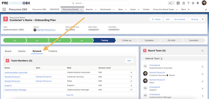Viewport: 209px width, 99px height.
Task: Expand the Precursive Board Types chevron
Action: pyautogui.click(x=177, y=10)
